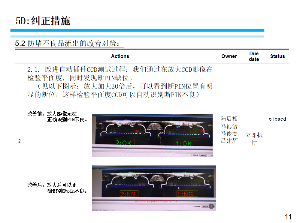Click the round next arrow icon

point(211,206)
